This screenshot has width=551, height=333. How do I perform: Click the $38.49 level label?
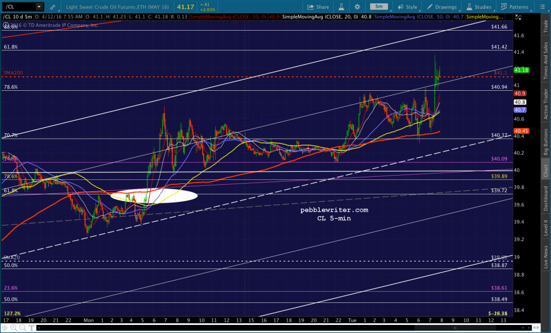tap(499, 299)
